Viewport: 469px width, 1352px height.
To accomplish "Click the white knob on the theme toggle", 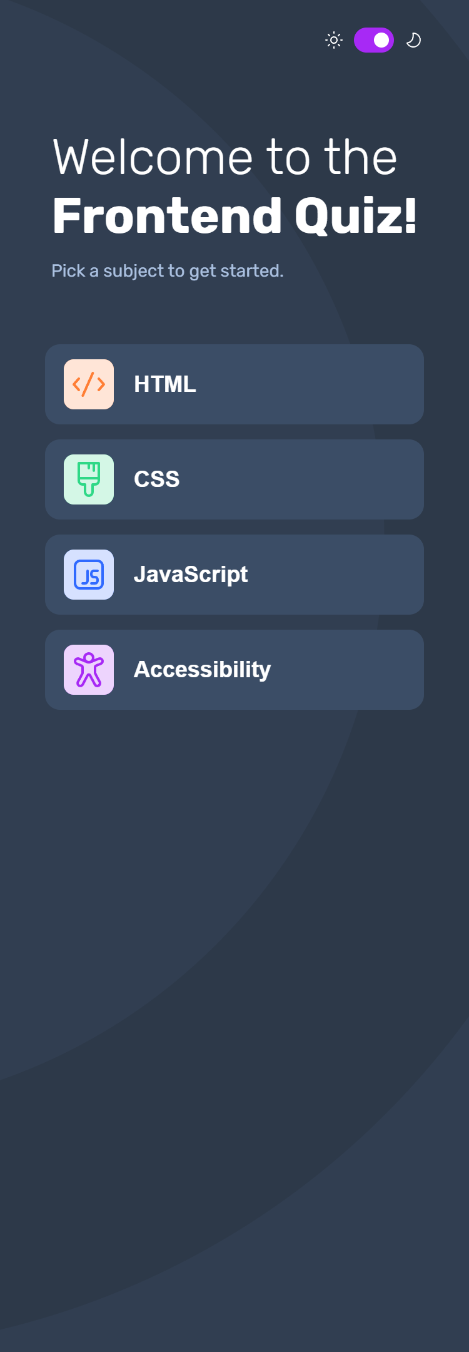I will (x=382, y=40).
